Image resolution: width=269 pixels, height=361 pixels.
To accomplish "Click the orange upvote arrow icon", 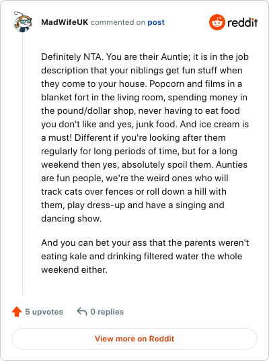I will (x=17, y=312).
